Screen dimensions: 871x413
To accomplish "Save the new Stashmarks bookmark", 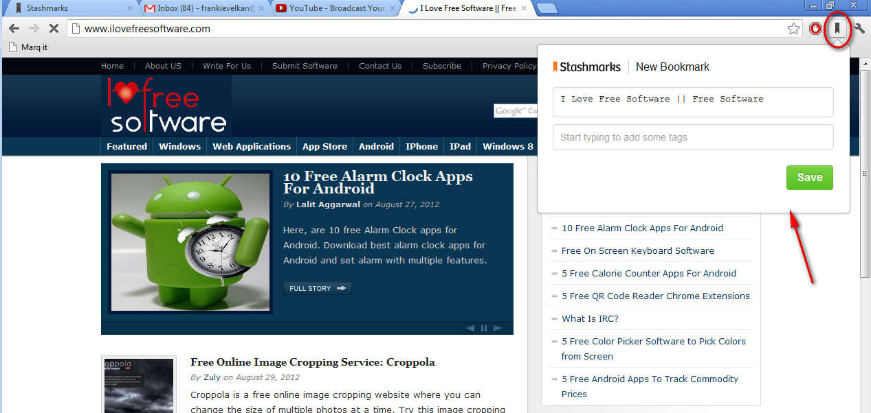I will pyautogui.click(x=809, y=177).
